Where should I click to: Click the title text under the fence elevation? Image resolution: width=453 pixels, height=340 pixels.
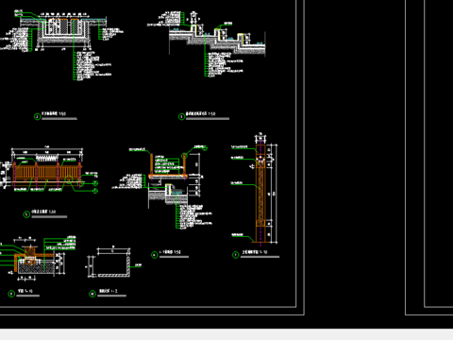[43, 212]
